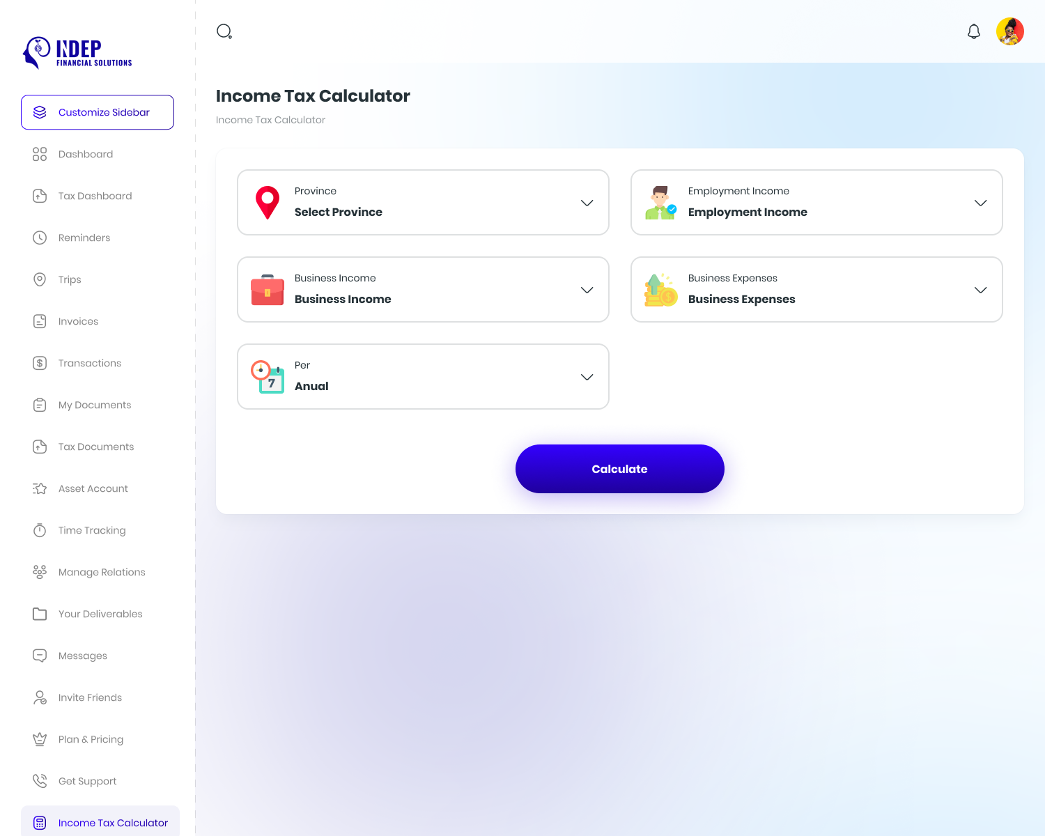Viewport: 1045px width, 836px height.
Task: Open Transactions from the sidebar
Action: pyautogui.click(x=89, y=363)
